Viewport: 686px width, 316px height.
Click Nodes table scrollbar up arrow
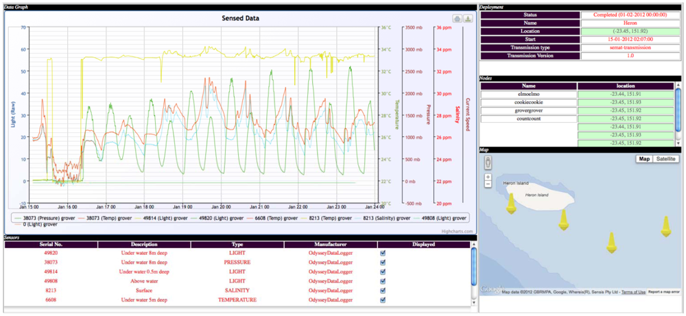(x=678, y=86)
